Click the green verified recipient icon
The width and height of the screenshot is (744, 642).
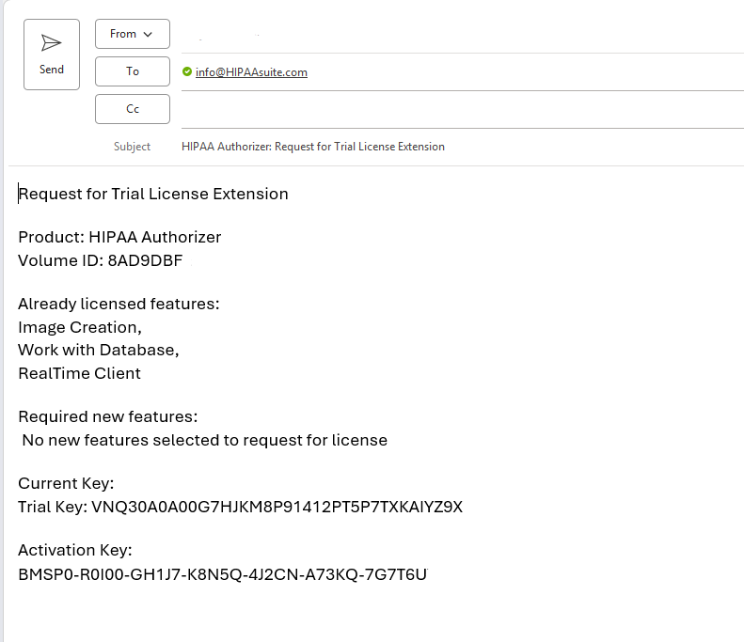[x=187, y=71]
